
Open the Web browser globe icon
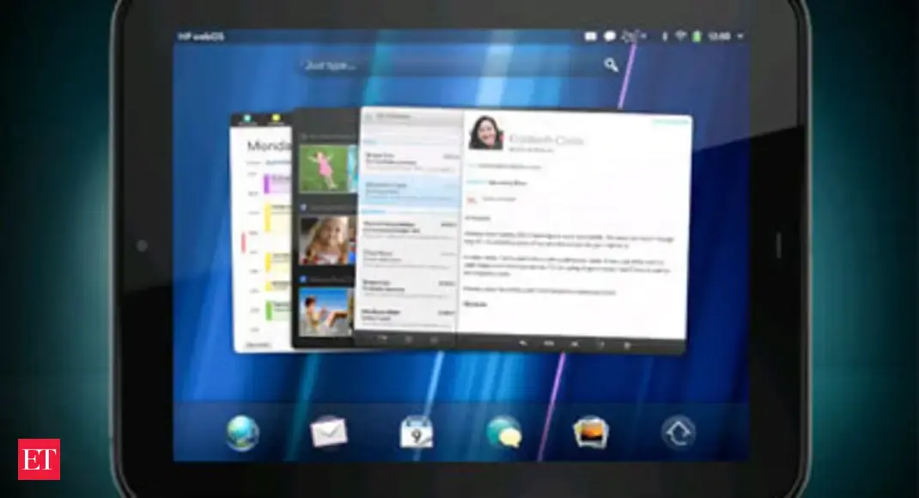click(x=242, y=432)
